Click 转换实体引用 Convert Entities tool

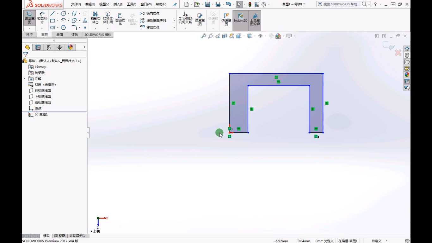click(x=108, y=18)
